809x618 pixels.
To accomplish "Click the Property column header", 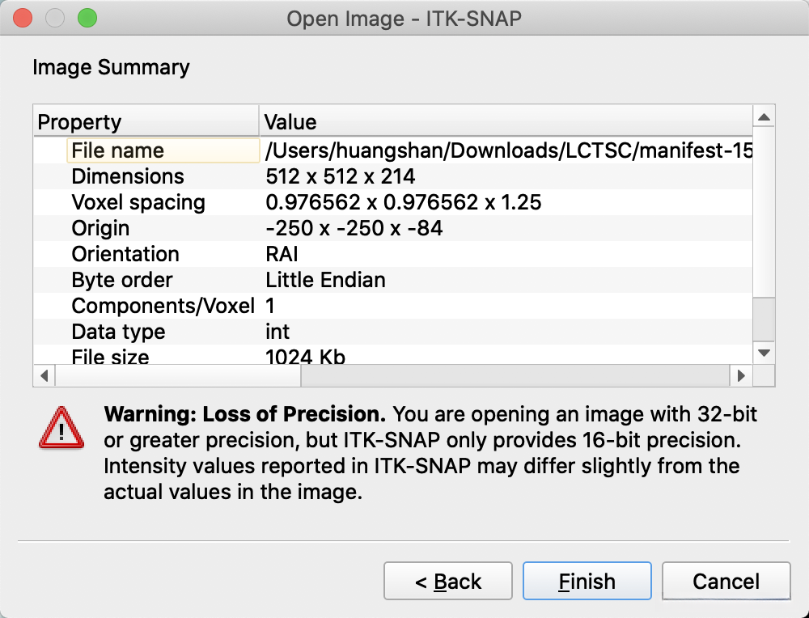I will click(146, 122).
